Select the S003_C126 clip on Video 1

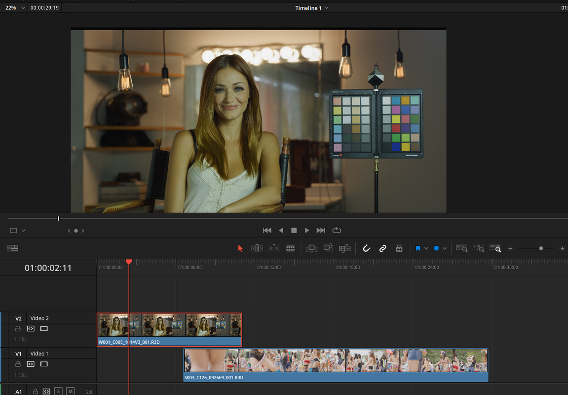[336, 365]
